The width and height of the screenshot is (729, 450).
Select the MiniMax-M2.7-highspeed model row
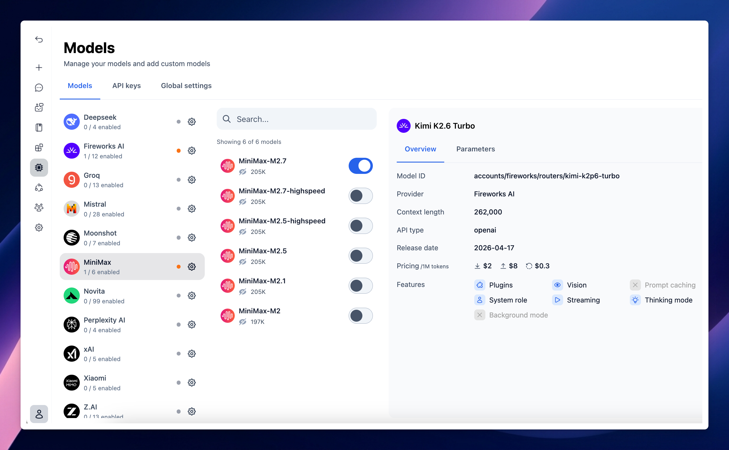click(296, 196)
